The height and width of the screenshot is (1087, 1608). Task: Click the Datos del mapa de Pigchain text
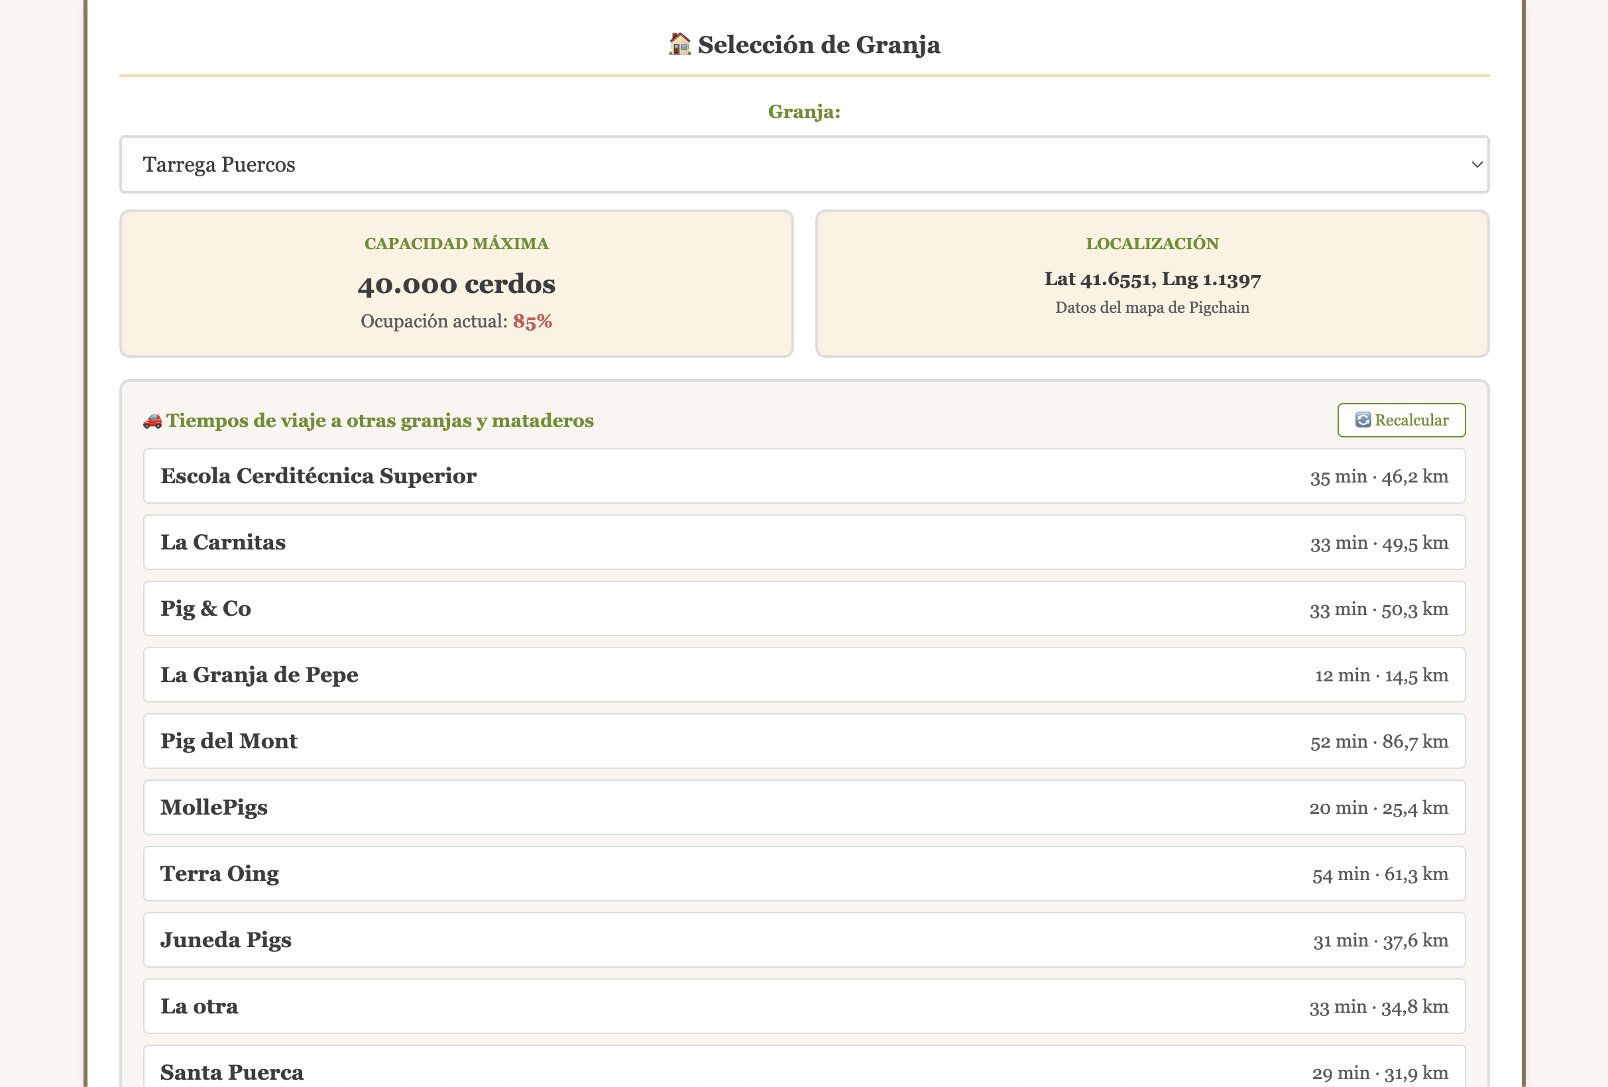point(1152,308)
